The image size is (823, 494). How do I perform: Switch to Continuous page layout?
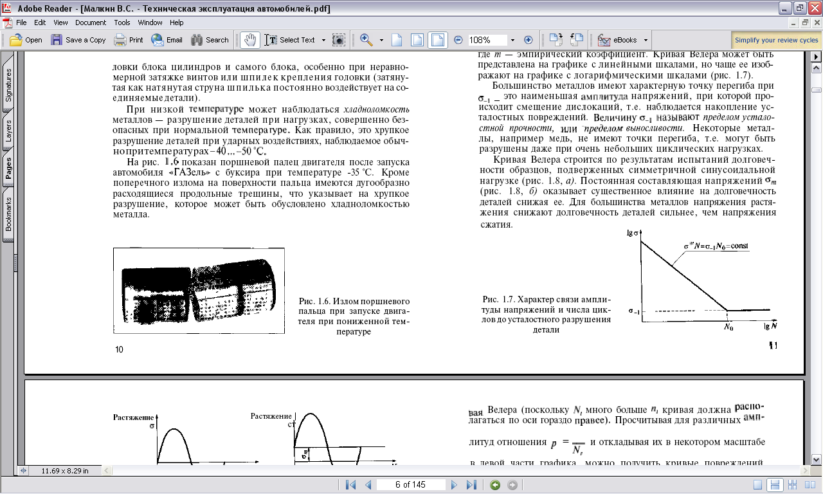(775, 485)
